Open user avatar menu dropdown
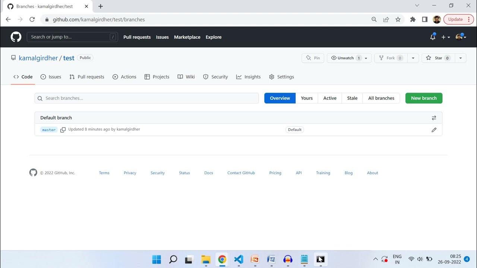 [x=461, y=37]
